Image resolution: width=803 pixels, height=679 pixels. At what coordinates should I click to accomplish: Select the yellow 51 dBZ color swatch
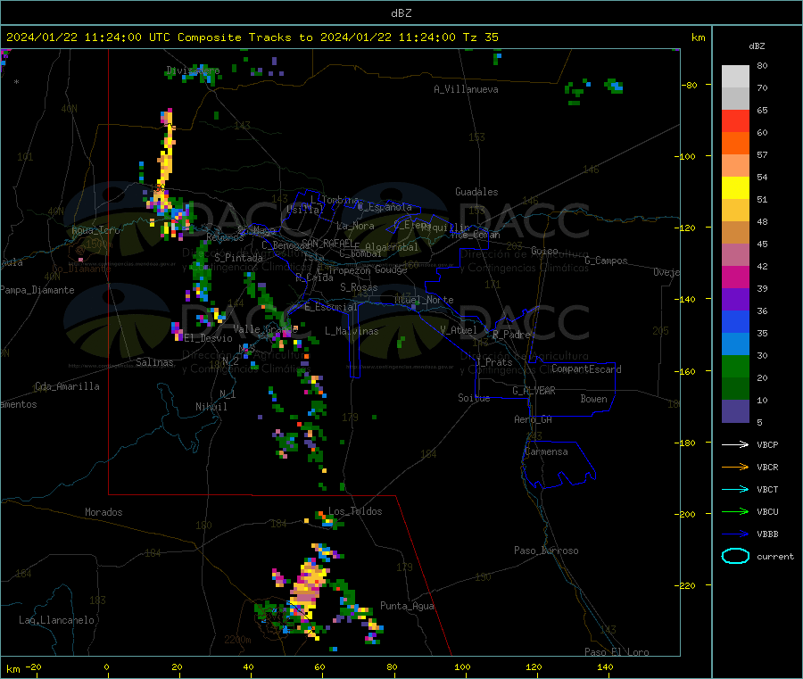pos(735,188)
